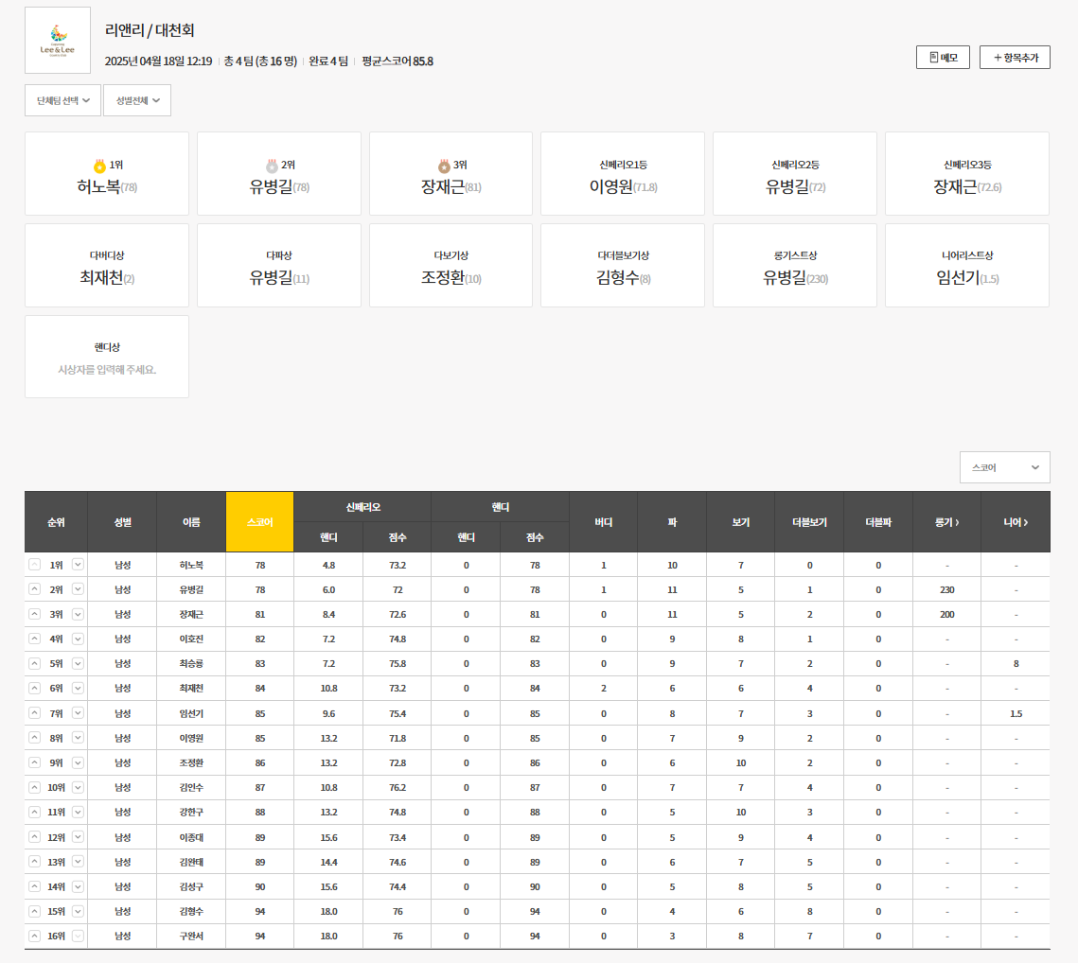The image size is (1078, 963).
Task: Move 유병길 up using the rank arrow
Action: click(35, 589)
